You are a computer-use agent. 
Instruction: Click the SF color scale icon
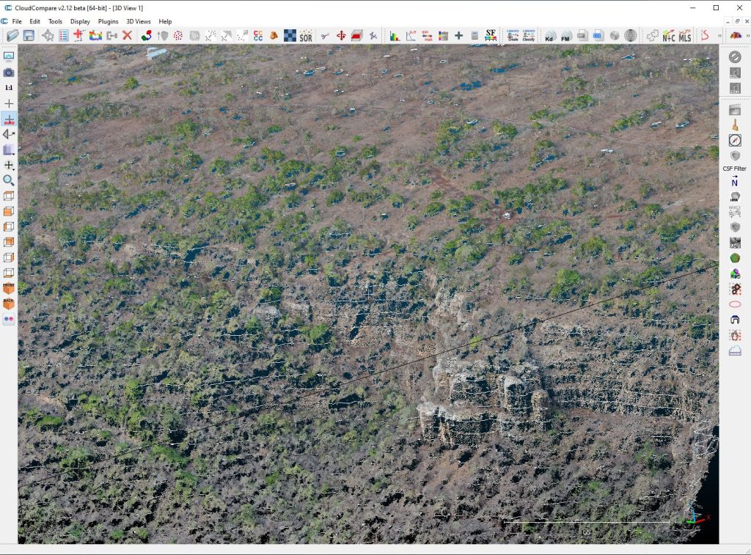click(x=491, y=35)
